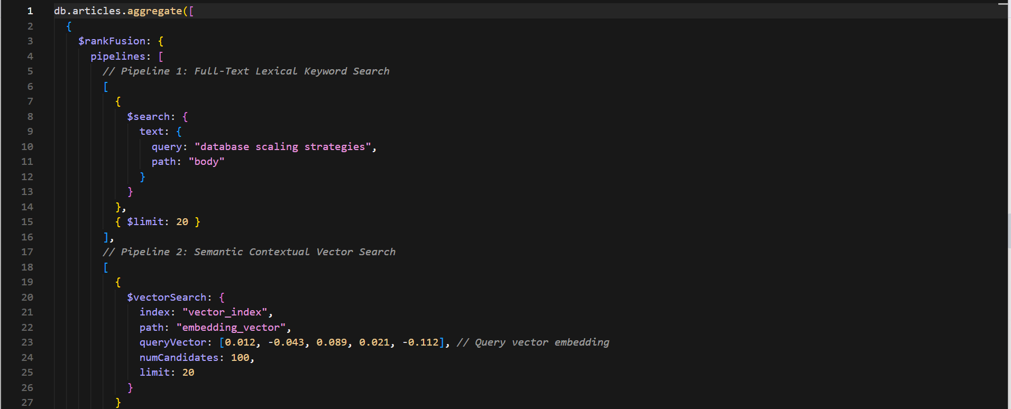Click the 0.012 vector value
The height and width of the screenshot is (409, 1011).
pyautogui.click(x=240, y=342)
